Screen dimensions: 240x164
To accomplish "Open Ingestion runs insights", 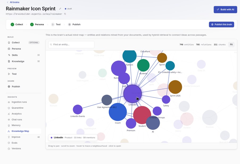I will (x=24, y=102).
